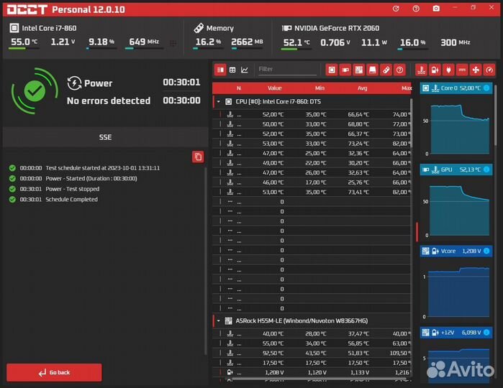Toggle memory sensors filter icon
This screenshot has height=388, width=503.
386,70
